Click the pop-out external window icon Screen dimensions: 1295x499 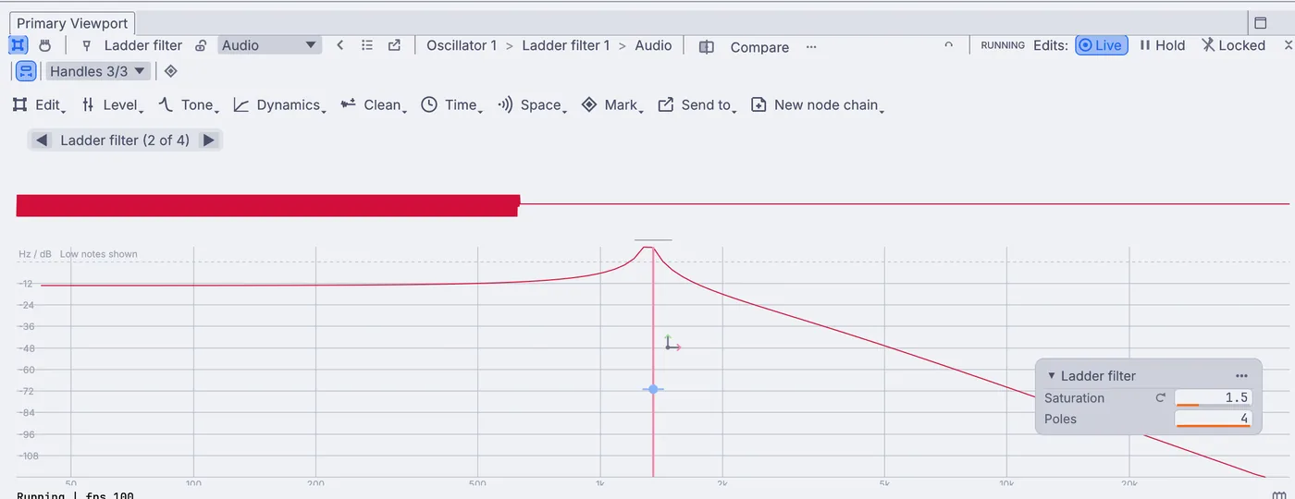(x=395, y=45)
